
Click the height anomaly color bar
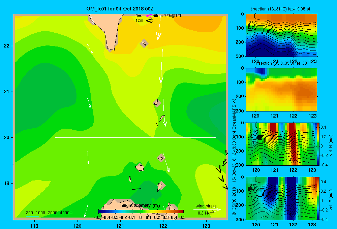point(141,211)
